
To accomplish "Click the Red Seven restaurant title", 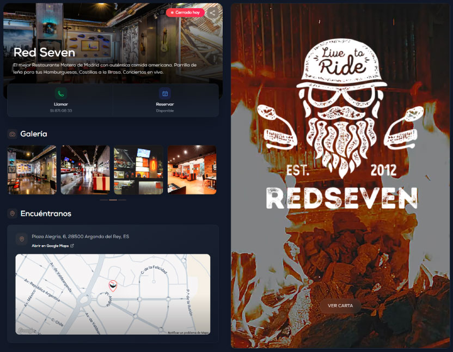I will [44, 53].
